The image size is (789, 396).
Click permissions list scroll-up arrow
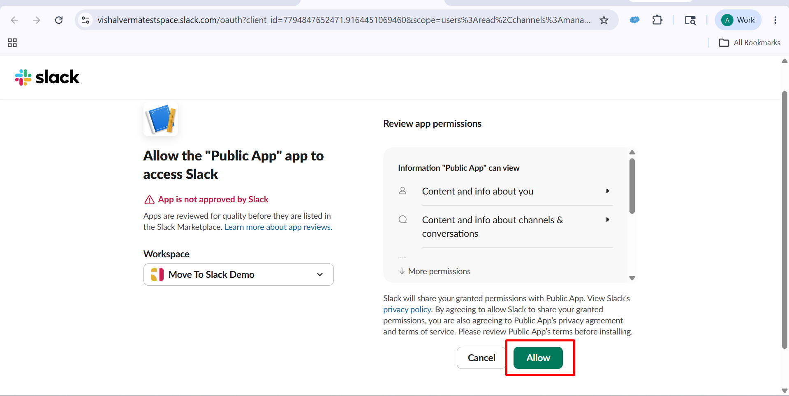(632, 152)
